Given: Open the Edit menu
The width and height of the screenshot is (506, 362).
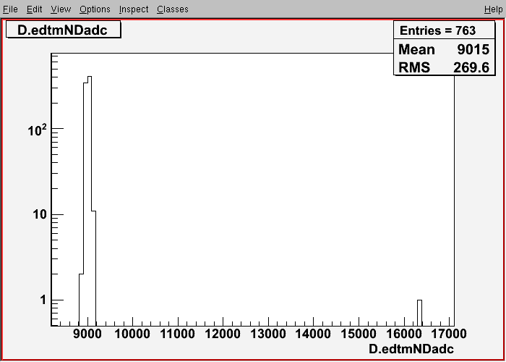Looking at the screenshot, I should (x=34, y=9).
